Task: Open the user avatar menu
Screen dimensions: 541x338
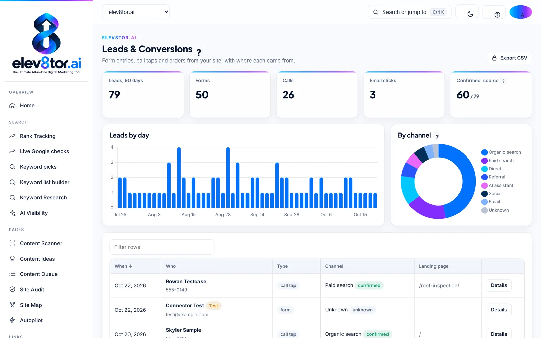Action: pyautogui.click(x=521, y=12)
